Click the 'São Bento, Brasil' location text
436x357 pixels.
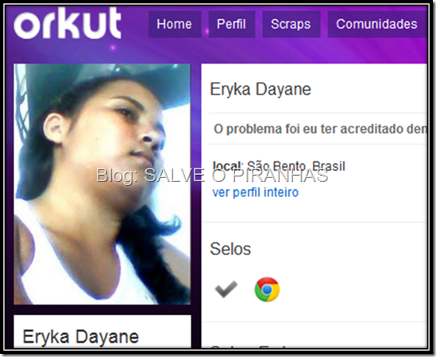coord(296,166)
